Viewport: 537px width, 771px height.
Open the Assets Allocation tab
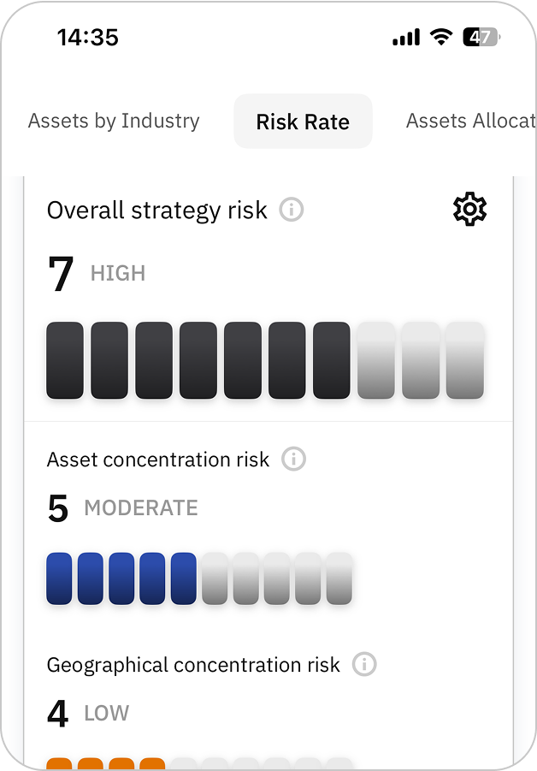pyautogui.click(x=470, y=121)
